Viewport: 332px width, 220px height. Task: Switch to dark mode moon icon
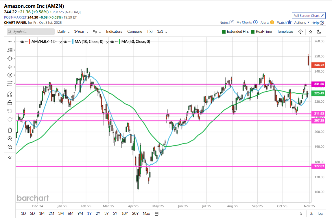319,32
